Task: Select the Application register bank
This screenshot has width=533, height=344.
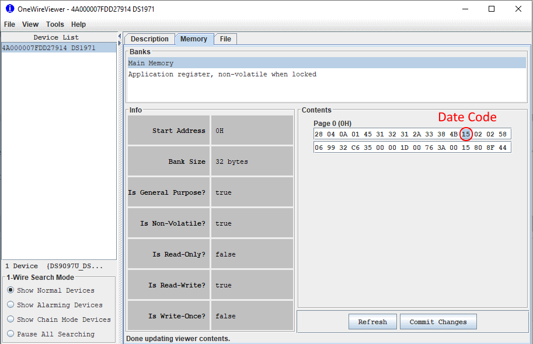Action: pos(327,74)
